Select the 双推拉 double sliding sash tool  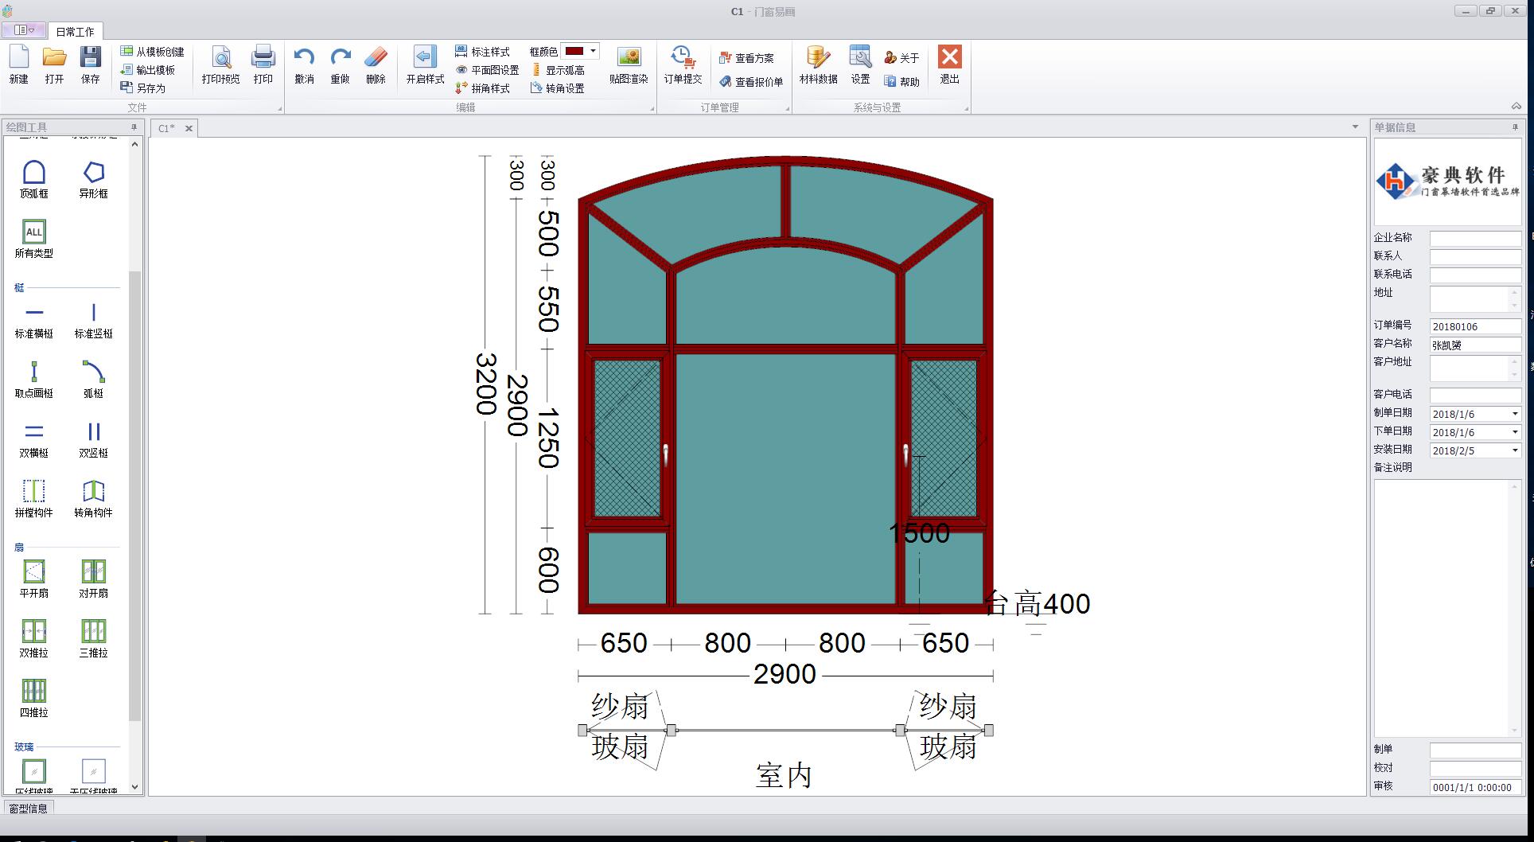tap(33, 638)
